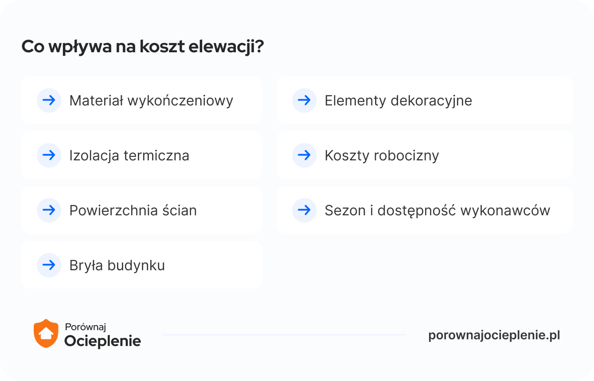
Task: Click the Sezon i dostępność wykonawców text
Action: 437,211
